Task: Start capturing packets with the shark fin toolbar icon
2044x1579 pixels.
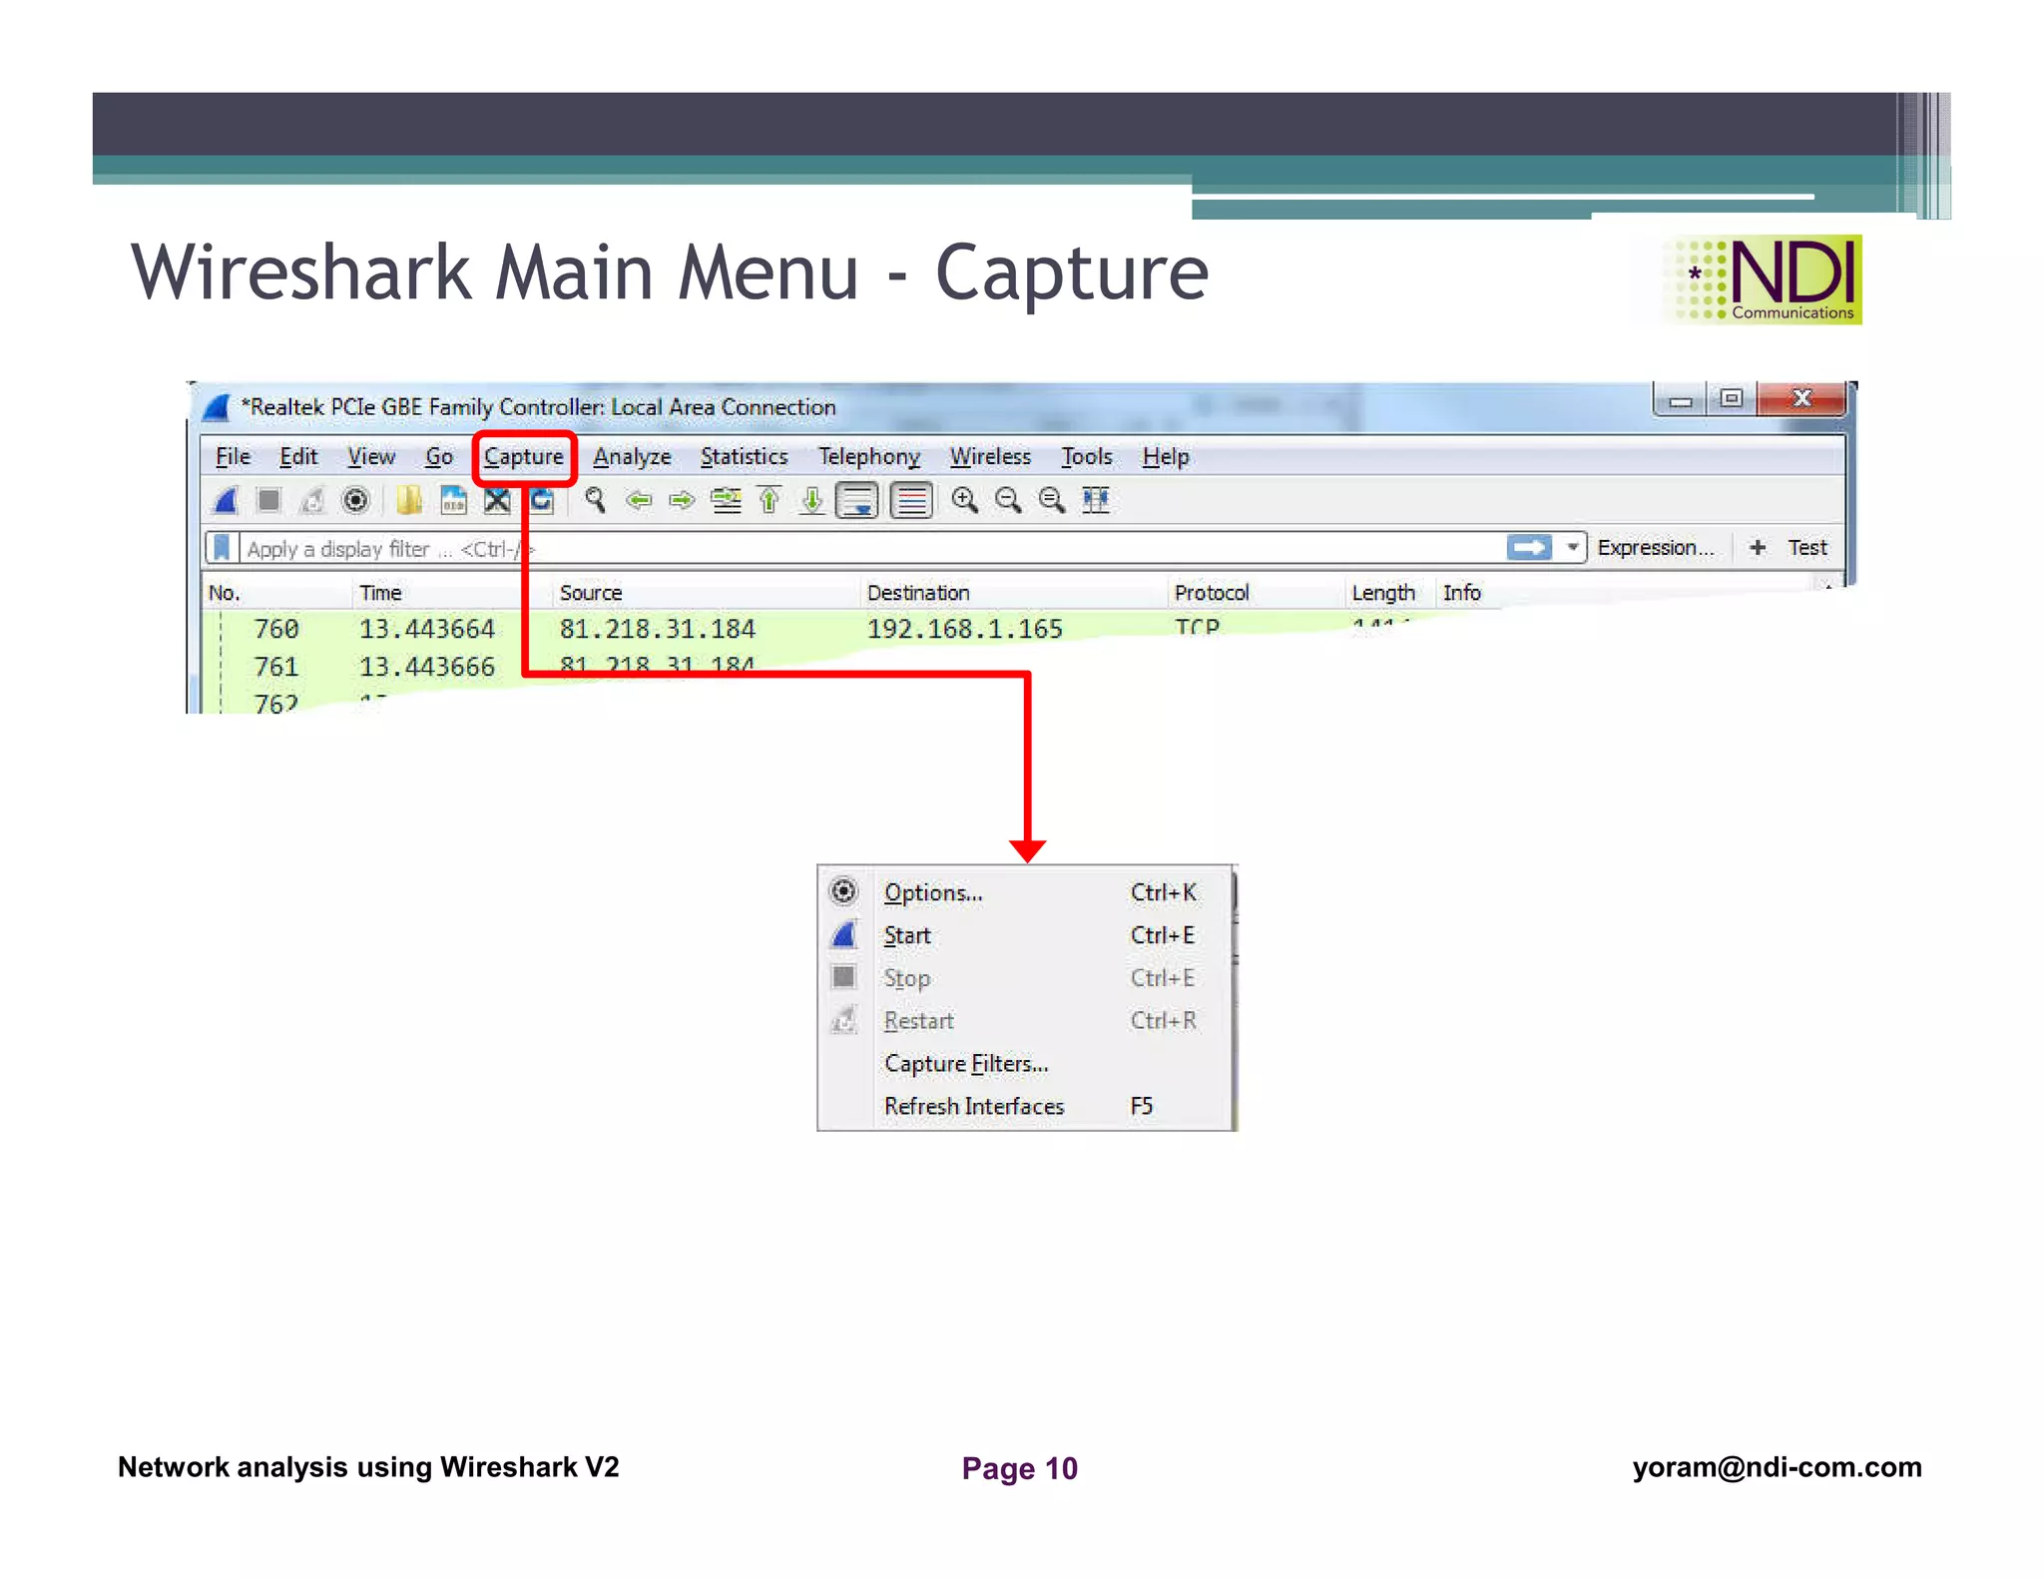Action: 226,500
